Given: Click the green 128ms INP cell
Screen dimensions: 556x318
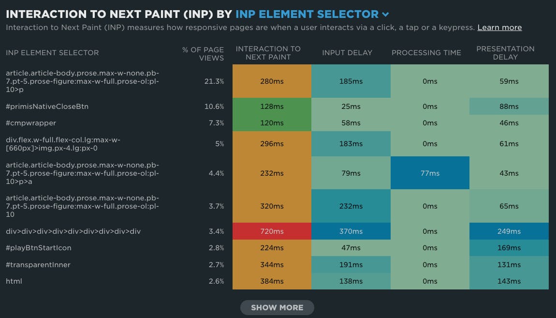Looking at the screenshot, I should [x=272, y=106].
